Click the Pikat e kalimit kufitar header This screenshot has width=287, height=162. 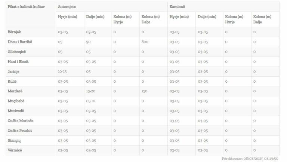point(26,7)
